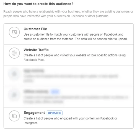Click the intro paragraph starting 'Reach people who'

point(68,14)
